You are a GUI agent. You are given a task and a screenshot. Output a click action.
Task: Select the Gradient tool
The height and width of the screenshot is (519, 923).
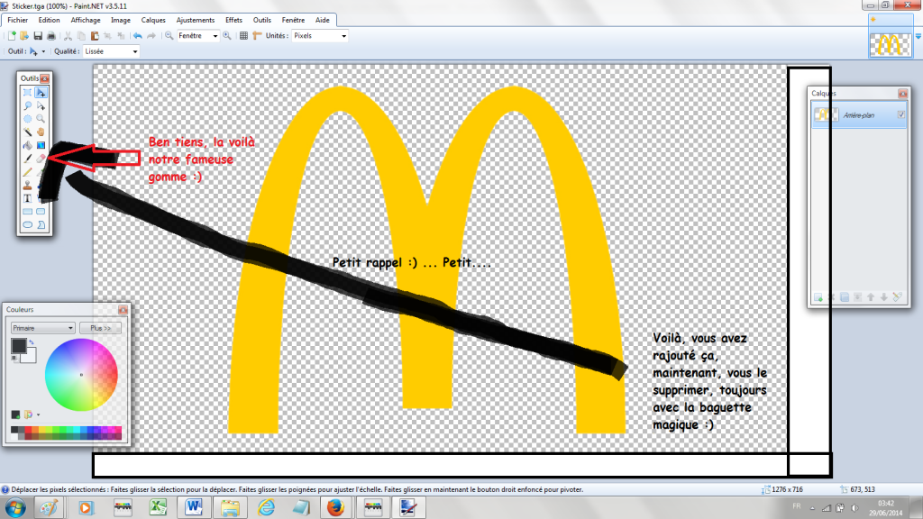[41, 145]
